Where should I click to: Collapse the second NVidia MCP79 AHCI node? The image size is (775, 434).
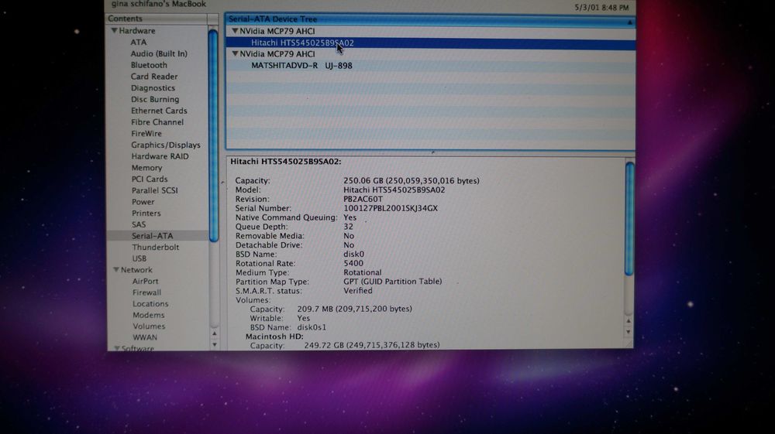pos(236,53)
